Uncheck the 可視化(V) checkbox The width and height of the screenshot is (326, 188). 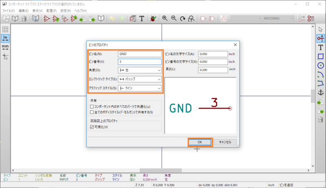coord(92,127)
